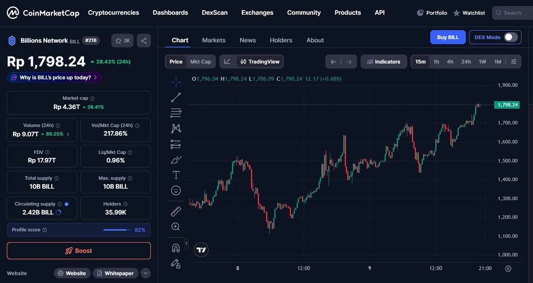Toggle the DEX Mode switch

coord(511,37)
